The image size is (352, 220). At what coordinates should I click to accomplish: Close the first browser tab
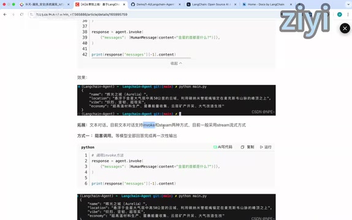click(69, 4)
